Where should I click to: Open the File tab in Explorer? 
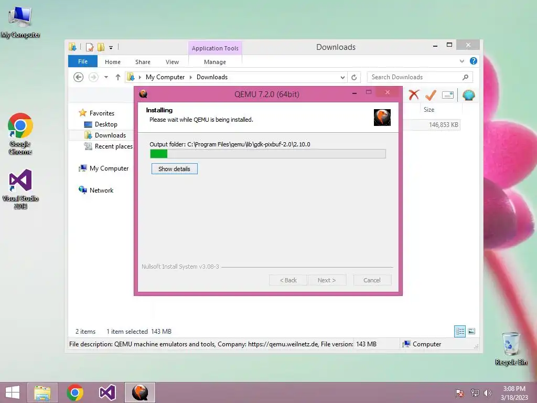83,61
